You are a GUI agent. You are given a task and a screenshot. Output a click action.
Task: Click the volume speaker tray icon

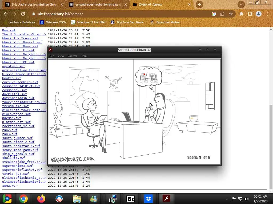247,199
